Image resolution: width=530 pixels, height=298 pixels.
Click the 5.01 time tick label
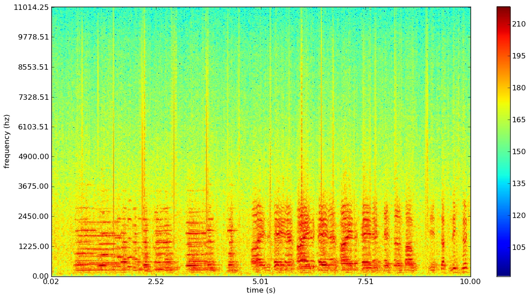coord(260,282)
